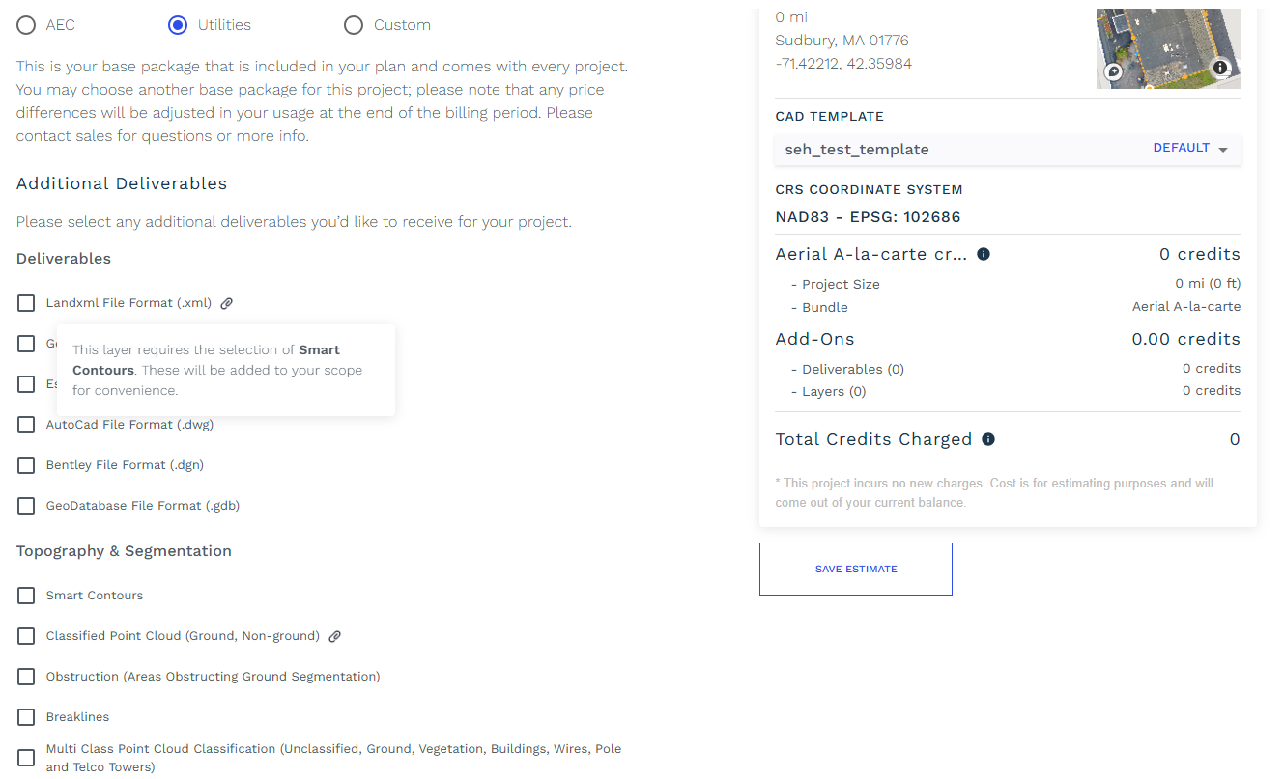Select the AEC base package
1284x779 pixels.
pos(26,25)
